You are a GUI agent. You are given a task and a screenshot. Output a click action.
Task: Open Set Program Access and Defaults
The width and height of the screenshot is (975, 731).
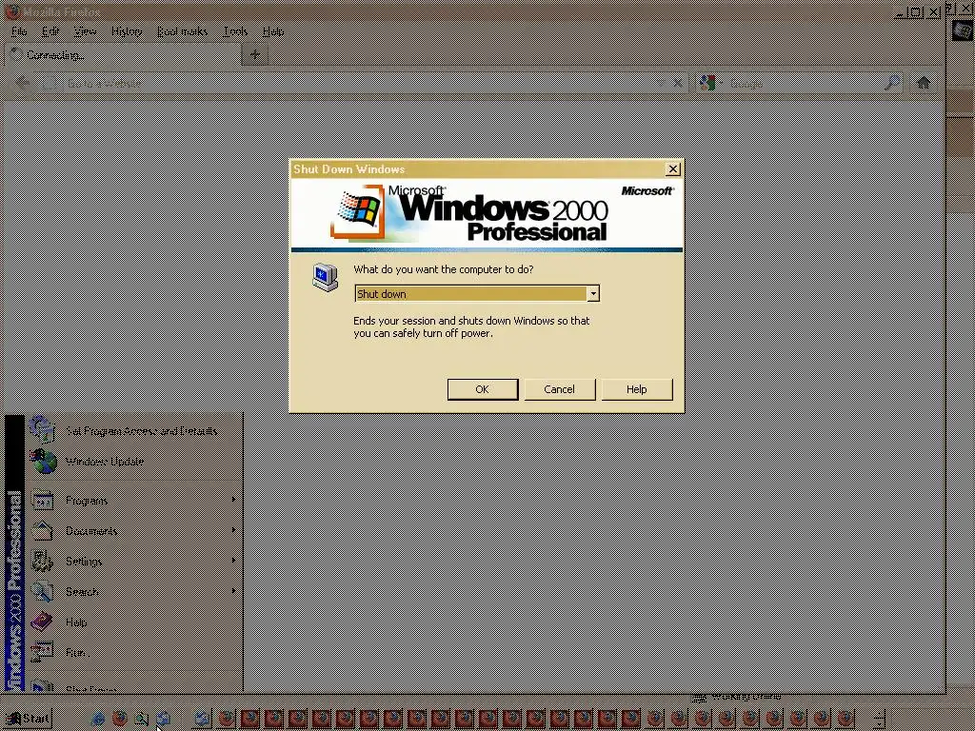coord(133,430)
